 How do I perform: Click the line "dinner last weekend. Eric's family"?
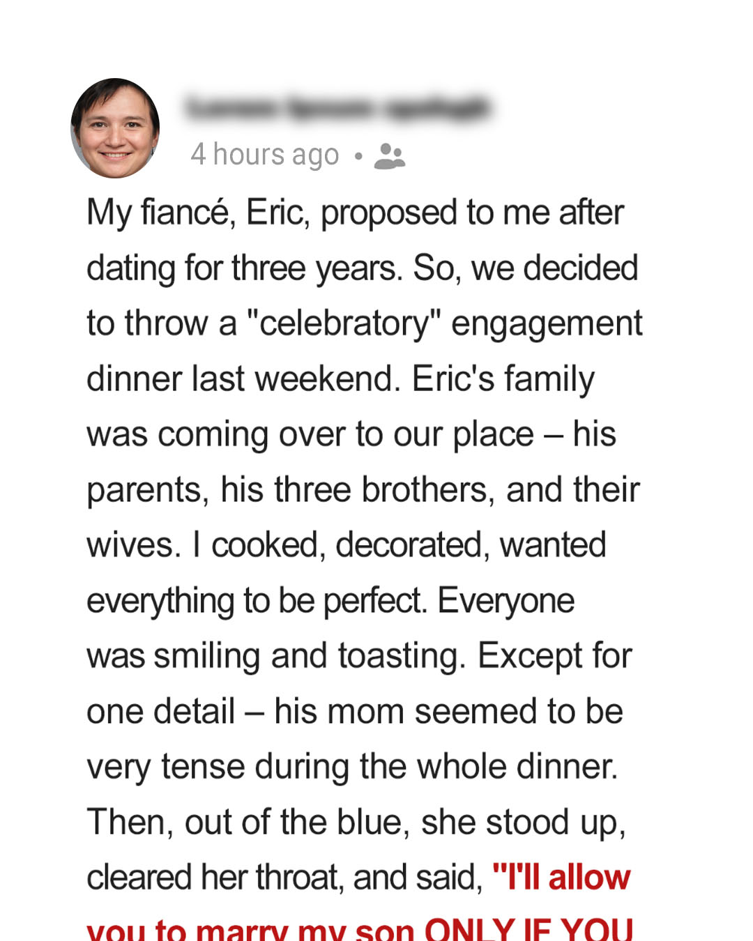(340, 380)
